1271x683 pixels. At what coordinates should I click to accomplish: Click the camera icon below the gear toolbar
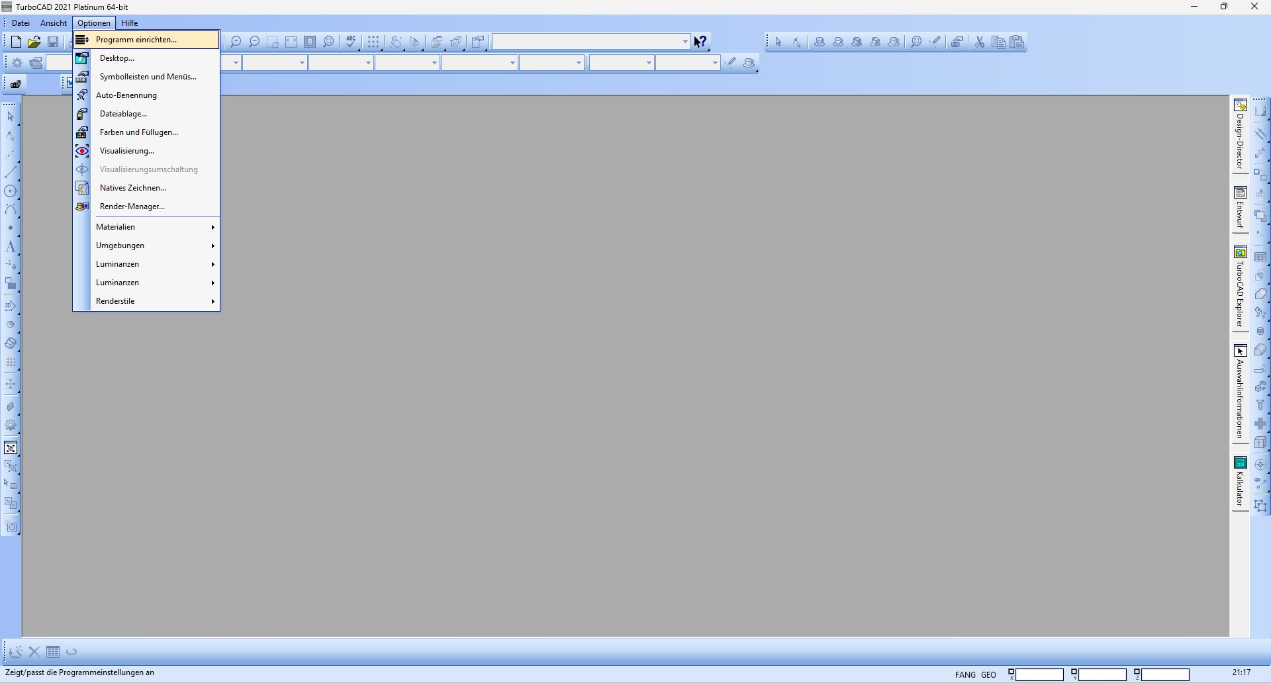point(15,84)
